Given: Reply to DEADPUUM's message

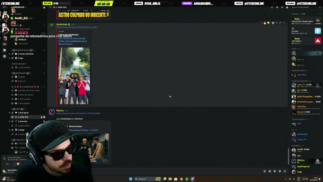Looking at the screenshot, I should tap(276, 23).
